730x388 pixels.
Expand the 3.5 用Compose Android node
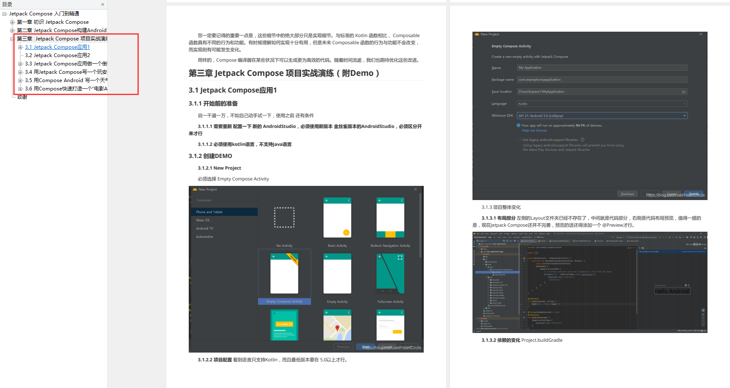(20, 80)
